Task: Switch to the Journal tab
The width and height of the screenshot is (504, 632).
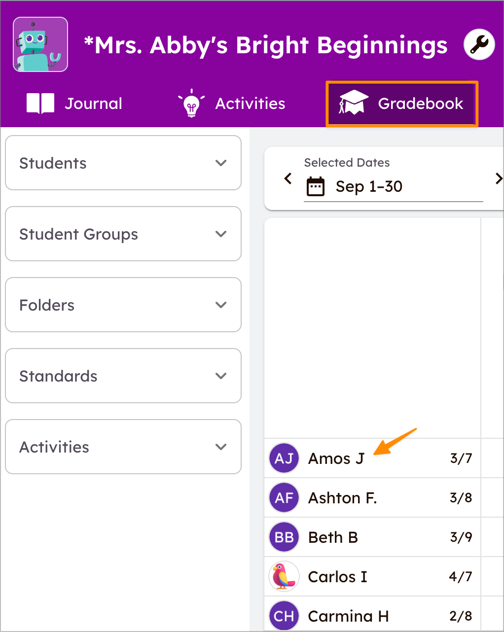Action: pyautogui.click(x=74, y=104)
